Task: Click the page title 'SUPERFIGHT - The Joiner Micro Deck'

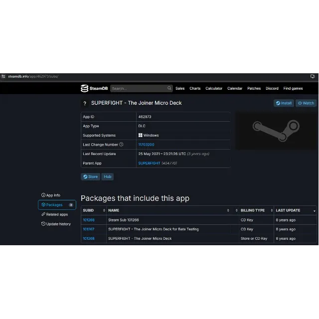Action: coord(136,103)
